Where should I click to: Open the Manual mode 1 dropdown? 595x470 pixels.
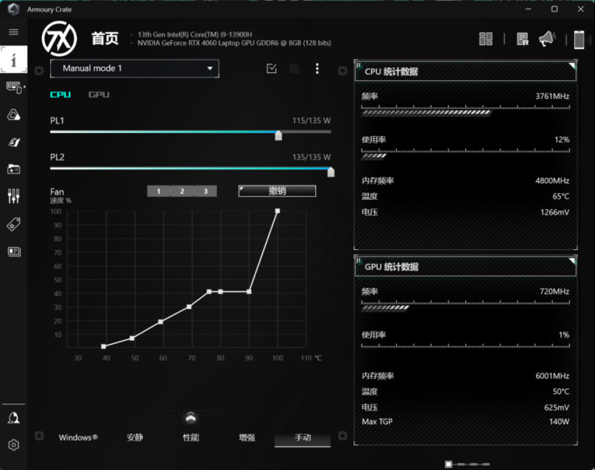tap(134, 68)
